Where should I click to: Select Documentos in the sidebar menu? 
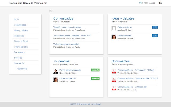[20, 52]
